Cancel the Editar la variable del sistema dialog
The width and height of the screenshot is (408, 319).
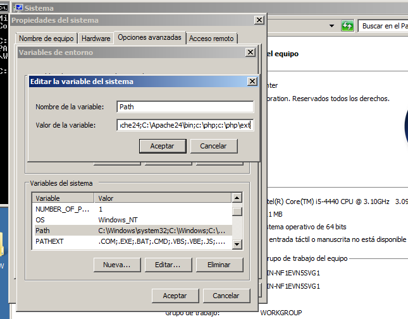[214, 146]
